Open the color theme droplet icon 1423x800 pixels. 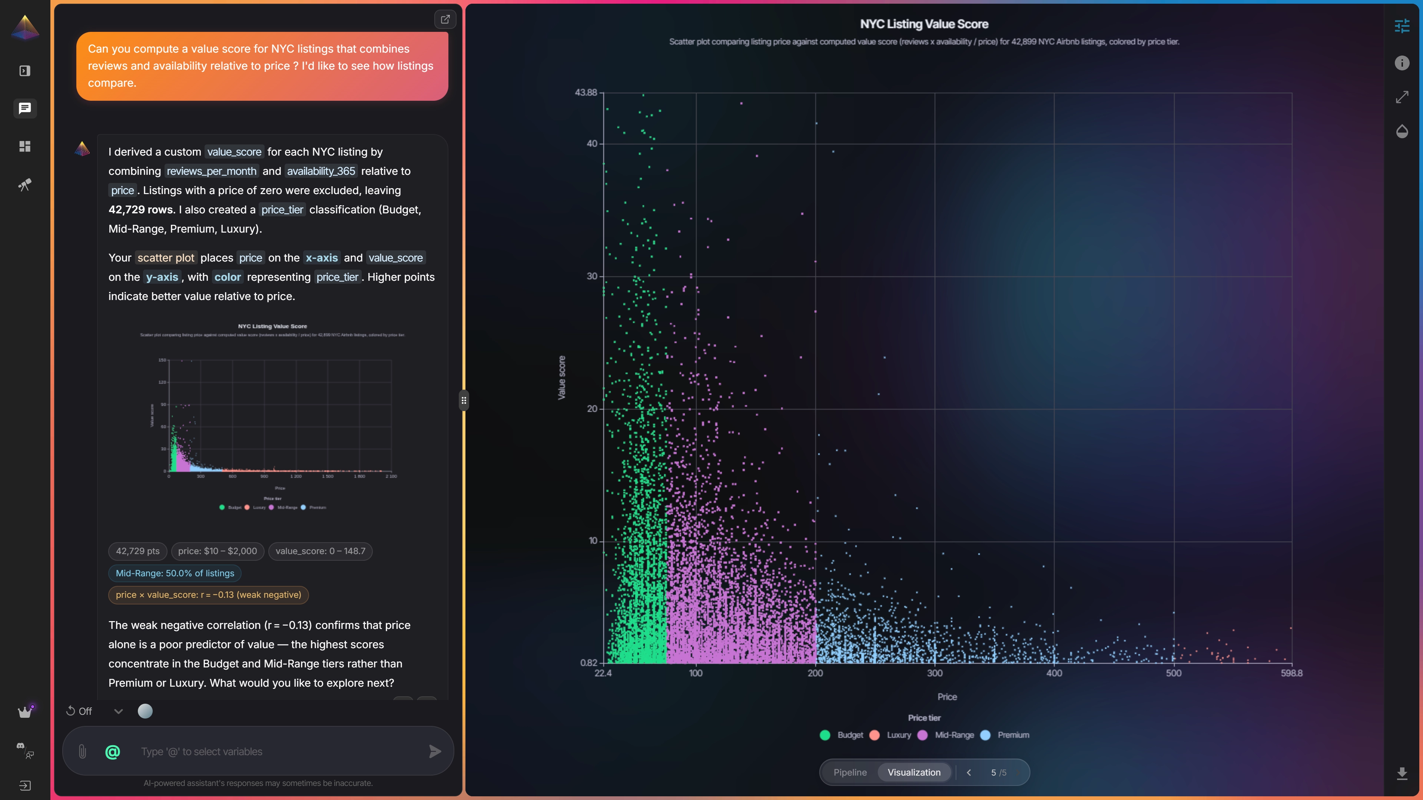(x=1402, y=131)
